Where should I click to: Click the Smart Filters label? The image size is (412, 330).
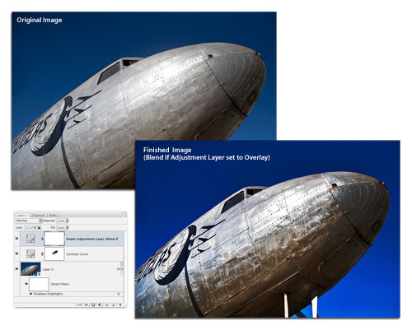point(60,284)
